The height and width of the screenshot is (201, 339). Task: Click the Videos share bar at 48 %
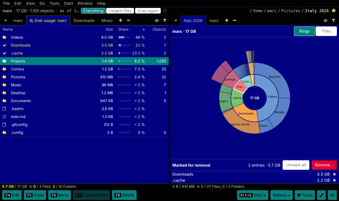(124, 37)
